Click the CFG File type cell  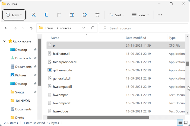click(175, 46)
